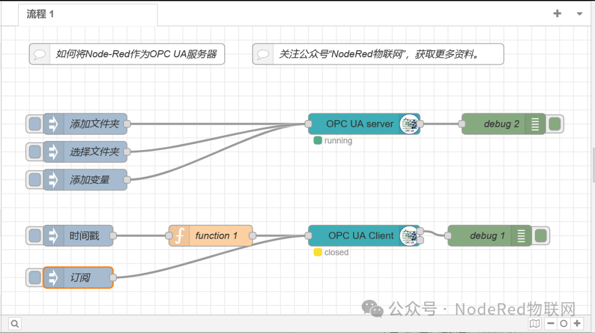Select the debug 2 node label
Screen dimensions: 595x333
(501, 124)
